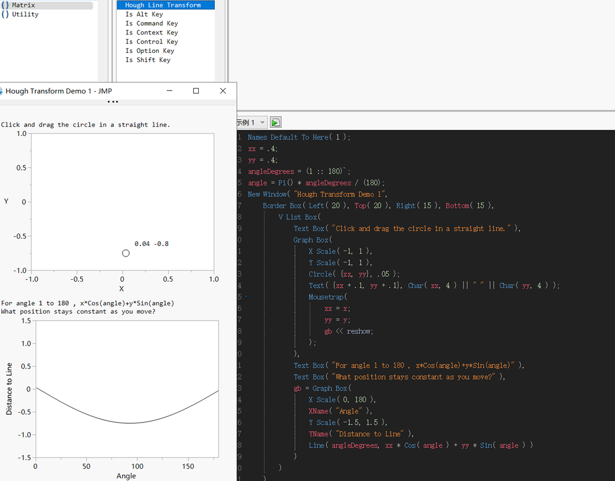Image resolution: width=615 pixels, height=481 pixels.
Task: Choose Is Alt Key from the list
Action: [144, 14]
